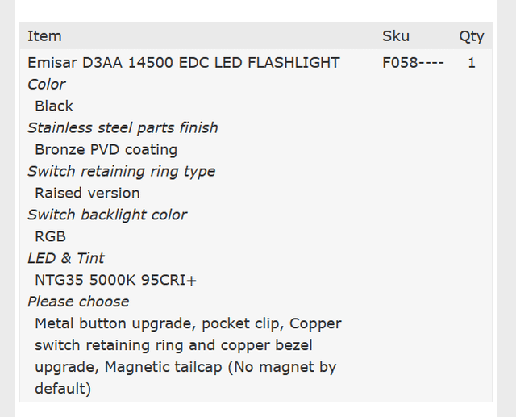Select the Raised version value
Image resolution: width=516 pixels, height=417 pixels.
(x=87, y=194)
